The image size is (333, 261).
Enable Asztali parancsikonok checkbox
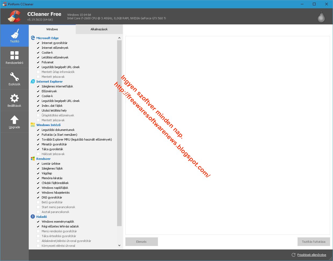click(38, 212)
